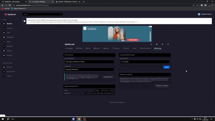Open the Chrome profile avatar
215x121 pixels.
(209, 5)
